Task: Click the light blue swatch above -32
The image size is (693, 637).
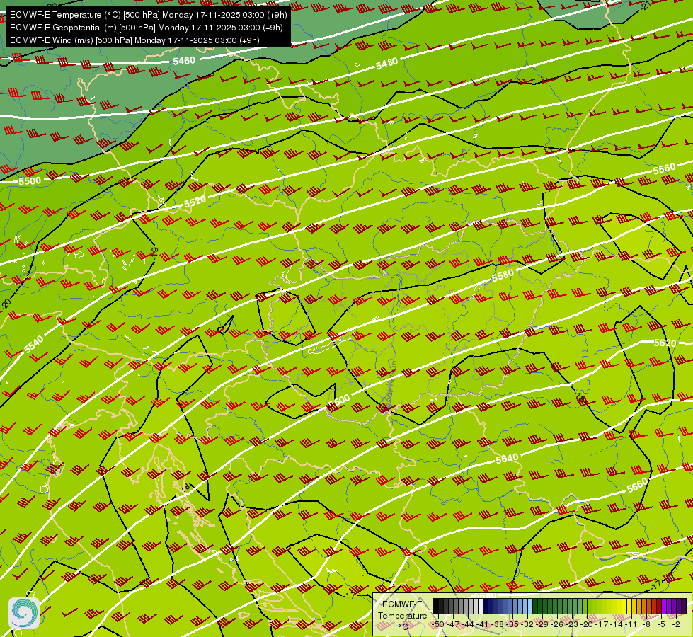Action: pos(530,606)
